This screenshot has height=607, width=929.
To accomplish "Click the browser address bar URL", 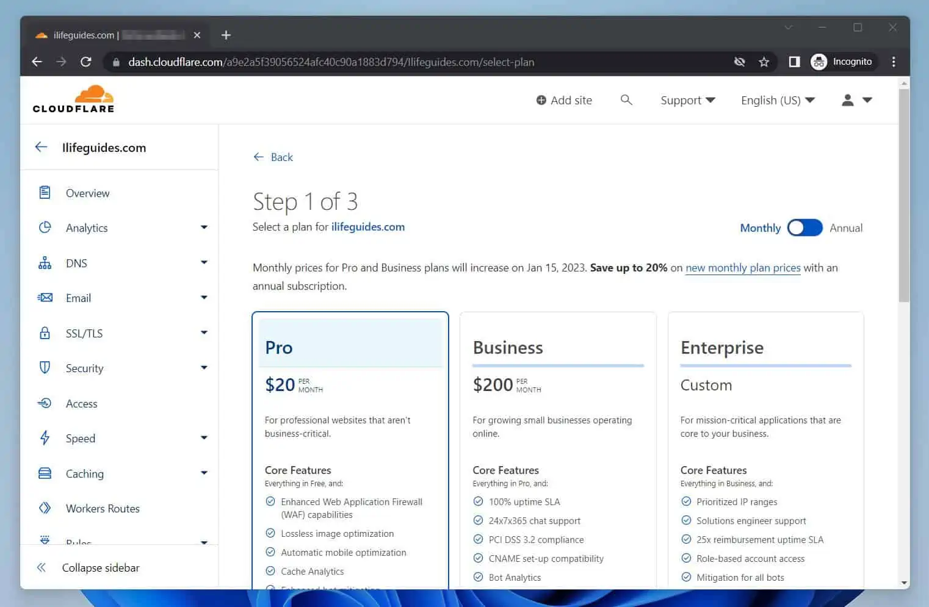I will tap(331, 62).
